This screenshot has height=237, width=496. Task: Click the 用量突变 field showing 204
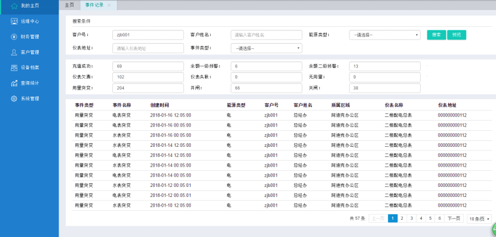[148, 88]
